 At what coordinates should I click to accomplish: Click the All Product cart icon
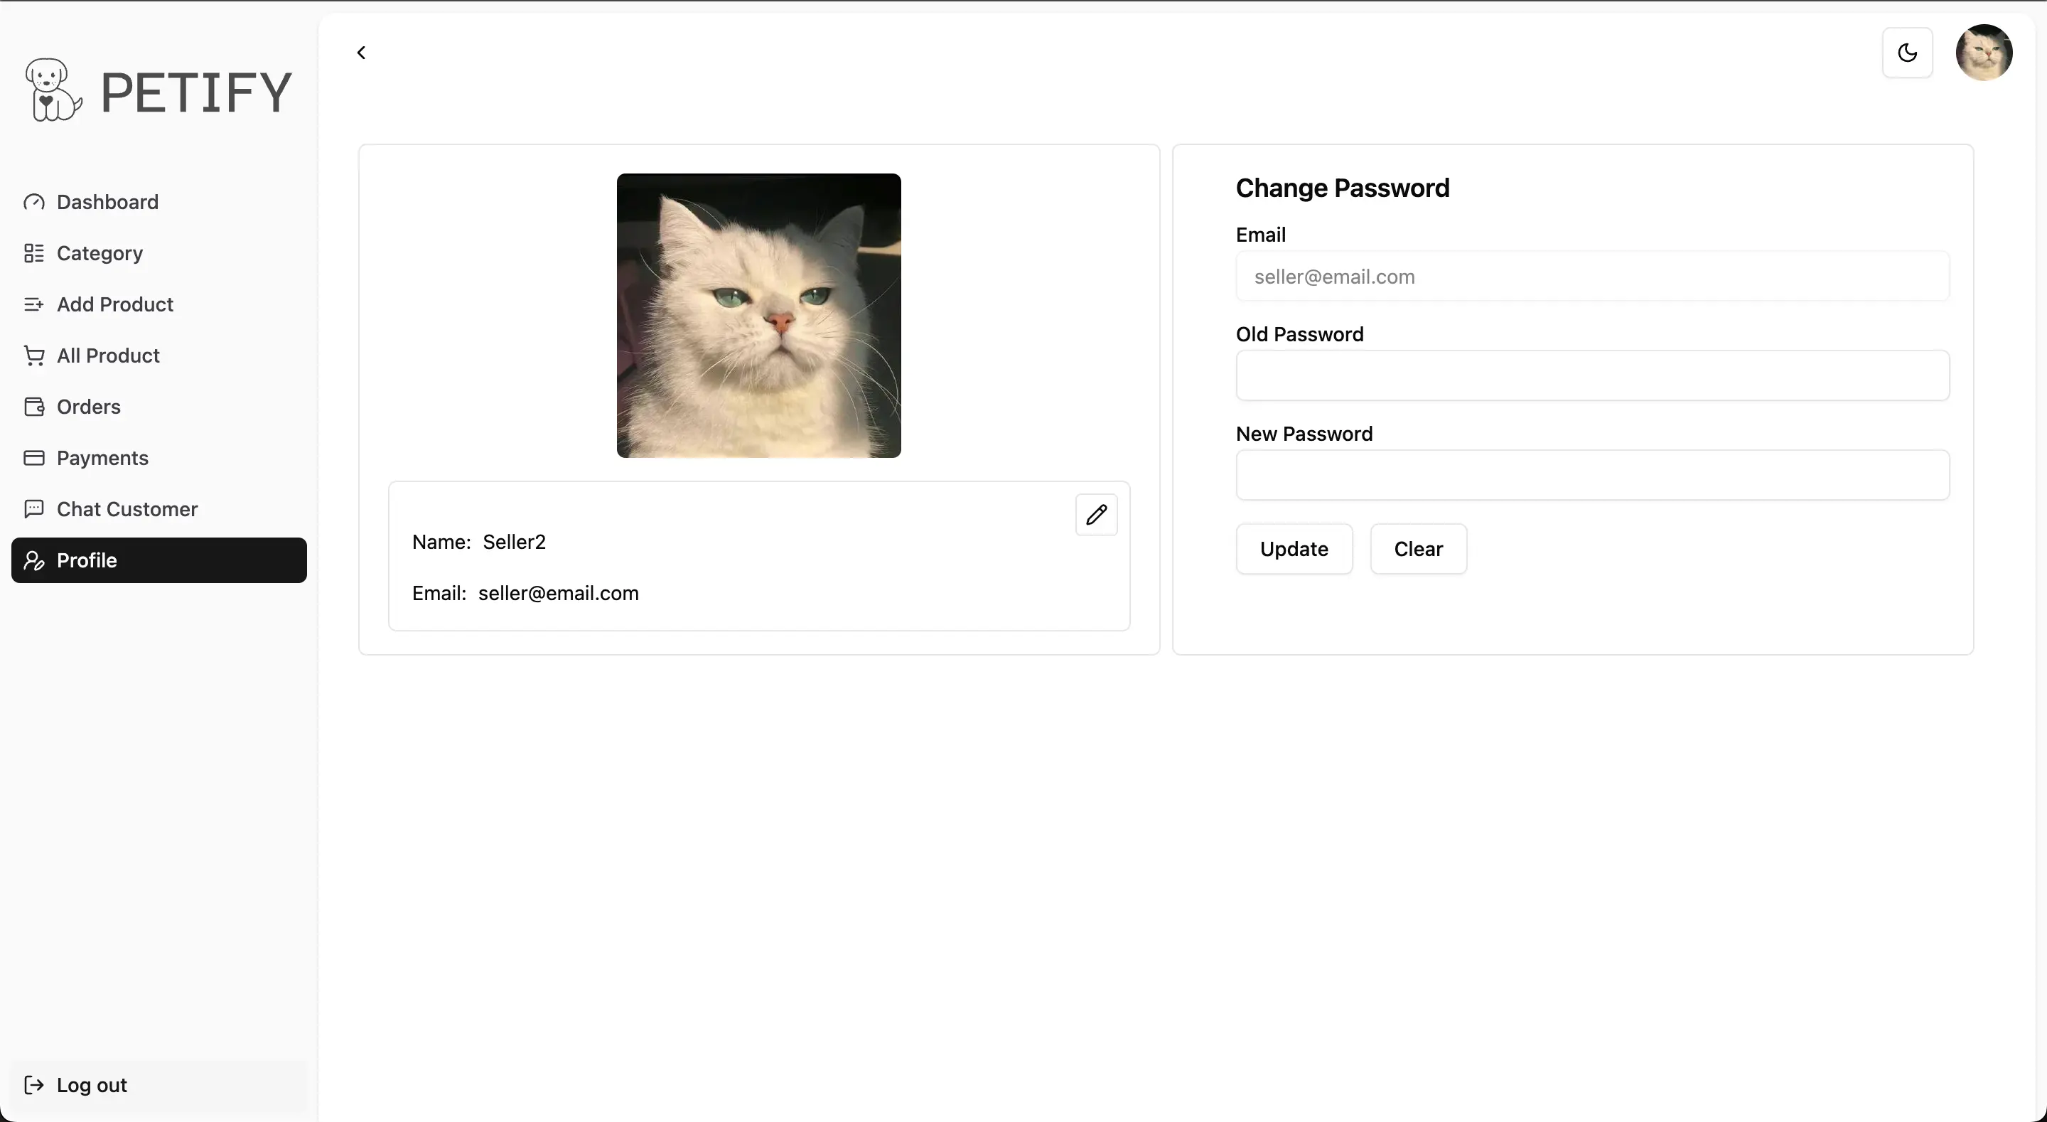[33, 356]
